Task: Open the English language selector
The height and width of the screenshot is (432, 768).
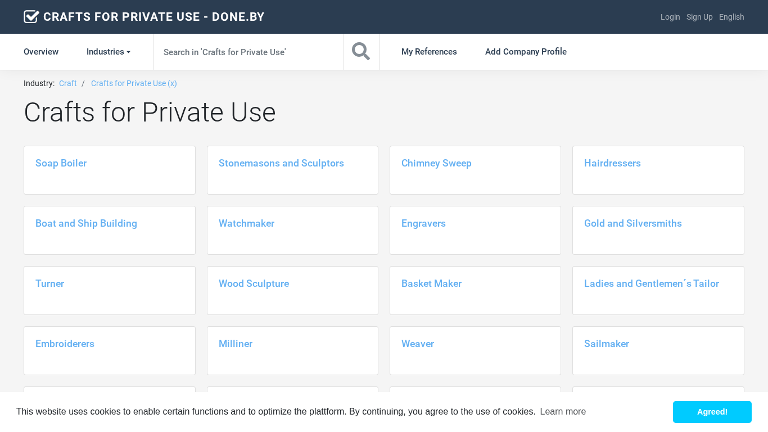Action: click(x=731, y=17)
